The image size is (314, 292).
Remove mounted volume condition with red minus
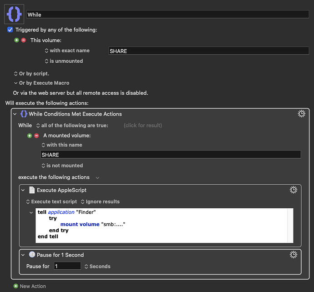coord(36,136)
